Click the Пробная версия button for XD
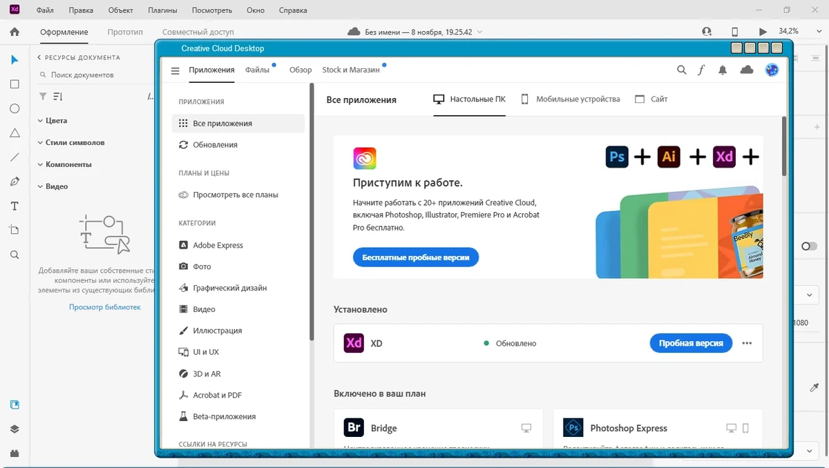This screenshot has width=829, height=468. (x=691, y=343)
